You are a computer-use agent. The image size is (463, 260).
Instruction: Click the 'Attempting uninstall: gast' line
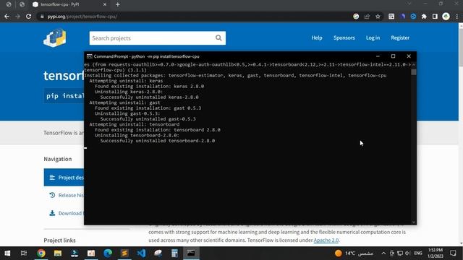click(124, 103)
